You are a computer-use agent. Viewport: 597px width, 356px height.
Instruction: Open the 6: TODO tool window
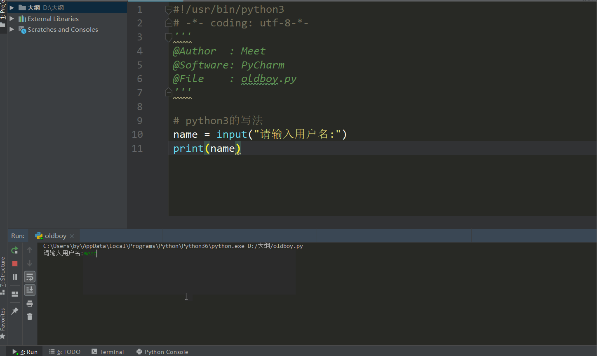pos(65,352)
